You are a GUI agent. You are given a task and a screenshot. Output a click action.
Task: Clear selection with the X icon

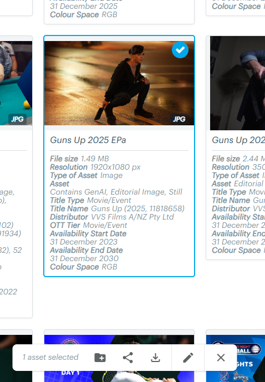pyautogui.click(x=221, y=358)
